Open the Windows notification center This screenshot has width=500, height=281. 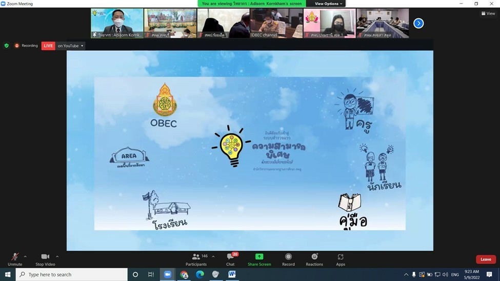pos(489,274)
